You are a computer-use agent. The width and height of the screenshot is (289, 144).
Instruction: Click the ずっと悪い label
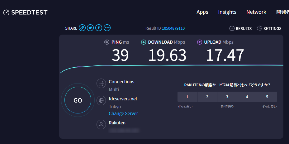coord(185,107)
